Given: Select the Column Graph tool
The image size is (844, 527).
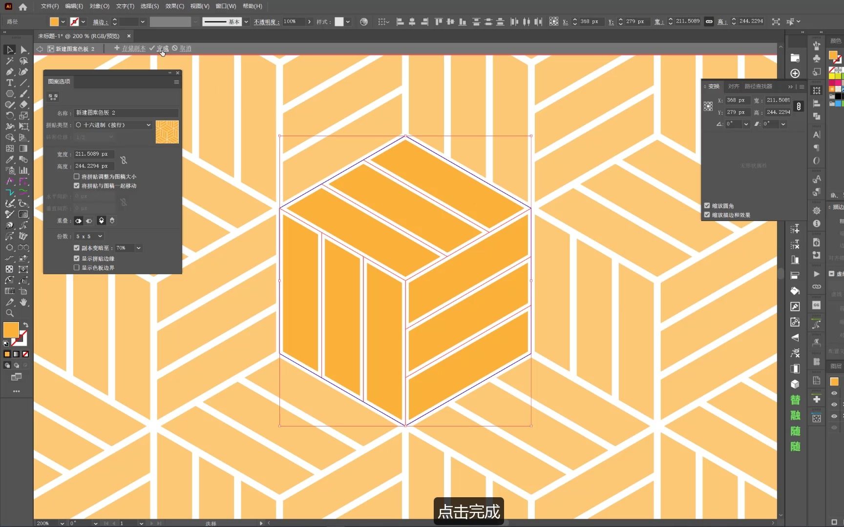Looking at the screenshot, I should [23, 170].
